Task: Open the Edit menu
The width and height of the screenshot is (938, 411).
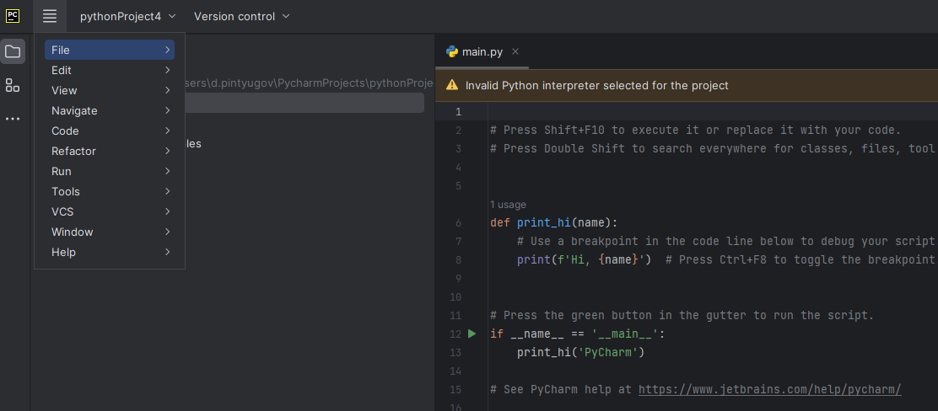Action: pos(110,71)
